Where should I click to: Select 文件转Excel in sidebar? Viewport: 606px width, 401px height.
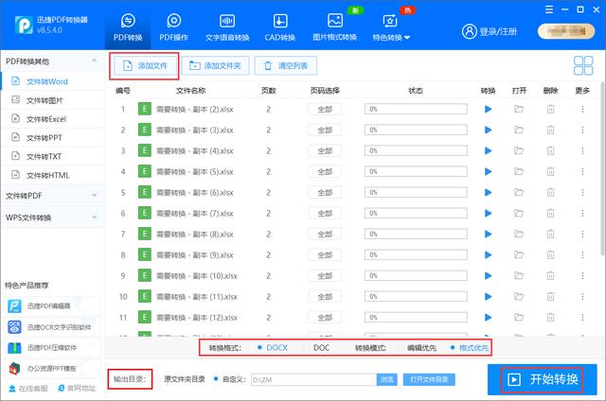click(53, 119)
